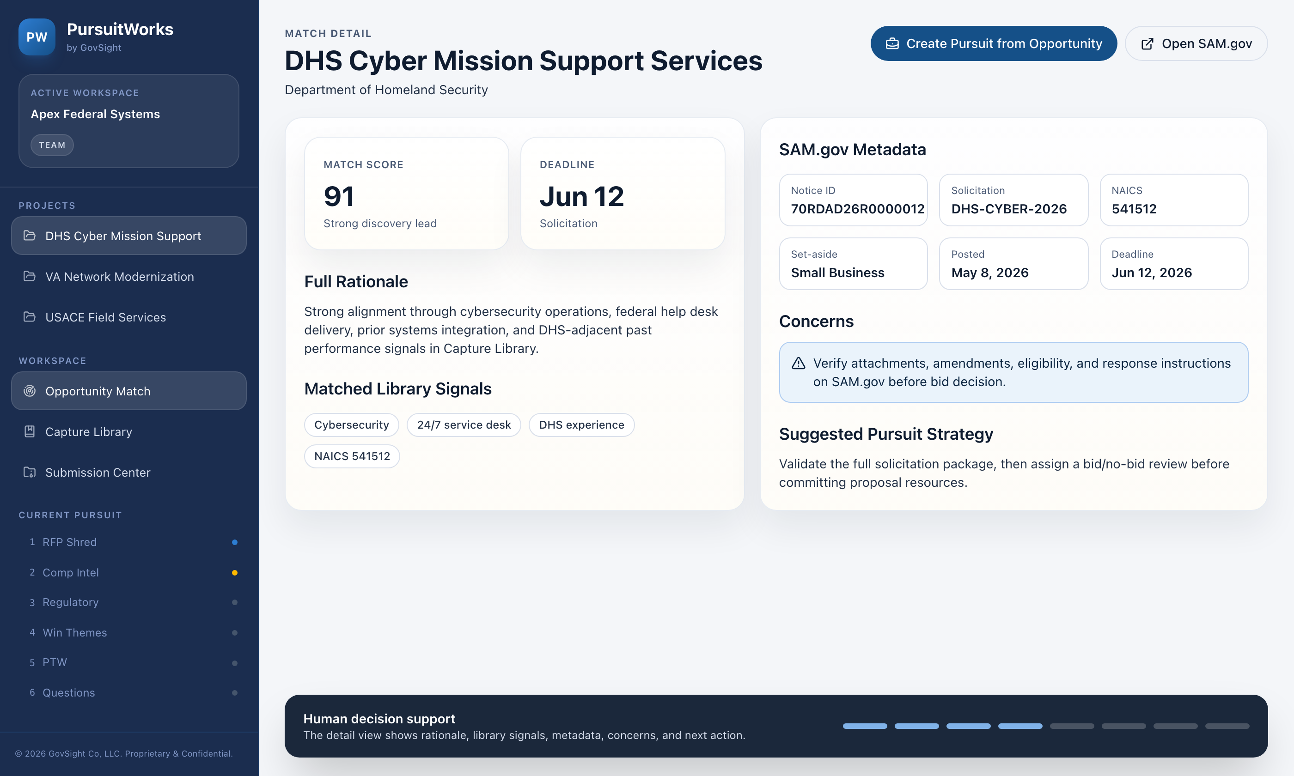
Task: Open the DHS Cyber Mission Support project
Action: point(128,236)
